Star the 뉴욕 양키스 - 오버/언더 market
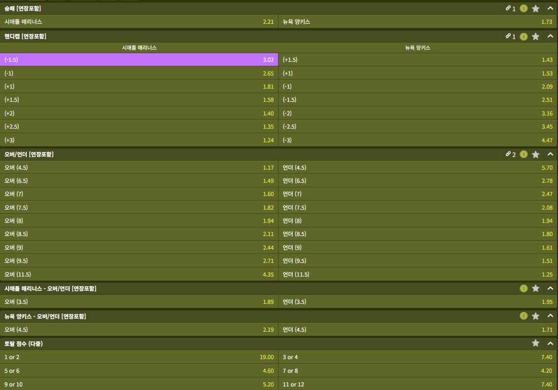558x390 pixels. pos(535,316)
